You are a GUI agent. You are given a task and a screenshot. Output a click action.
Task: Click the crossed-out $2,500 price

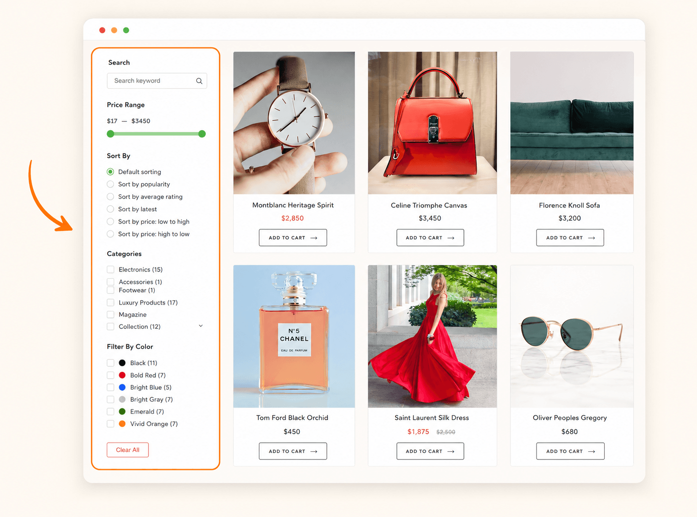click(446, 432)
